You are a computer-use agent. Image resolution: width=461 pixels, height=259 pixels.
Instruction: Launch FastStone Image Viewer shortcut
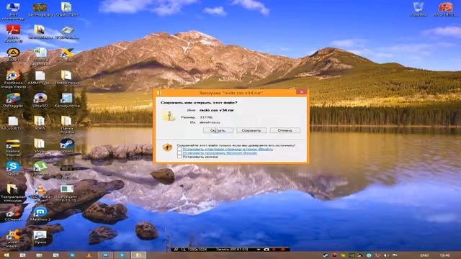pos(13,78)
